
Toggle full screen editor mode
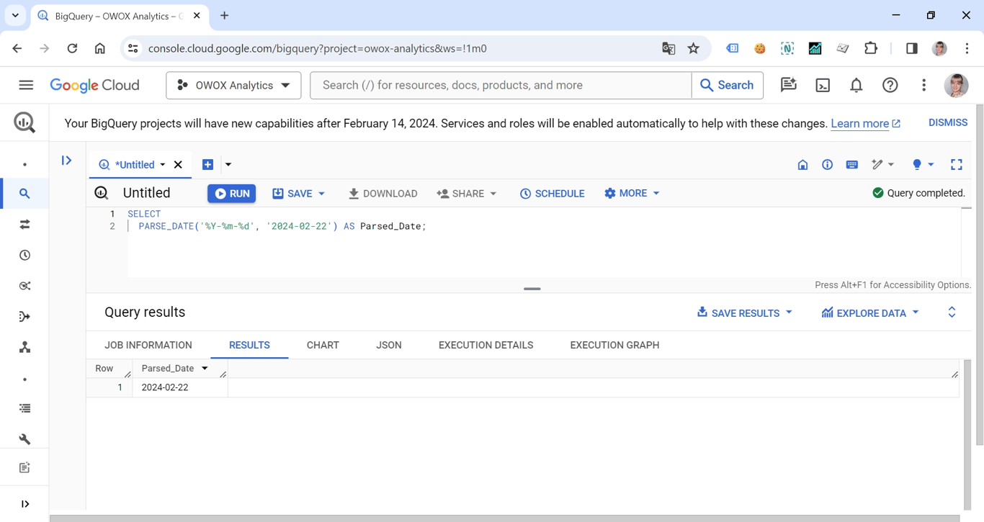(x=957, y=165)
